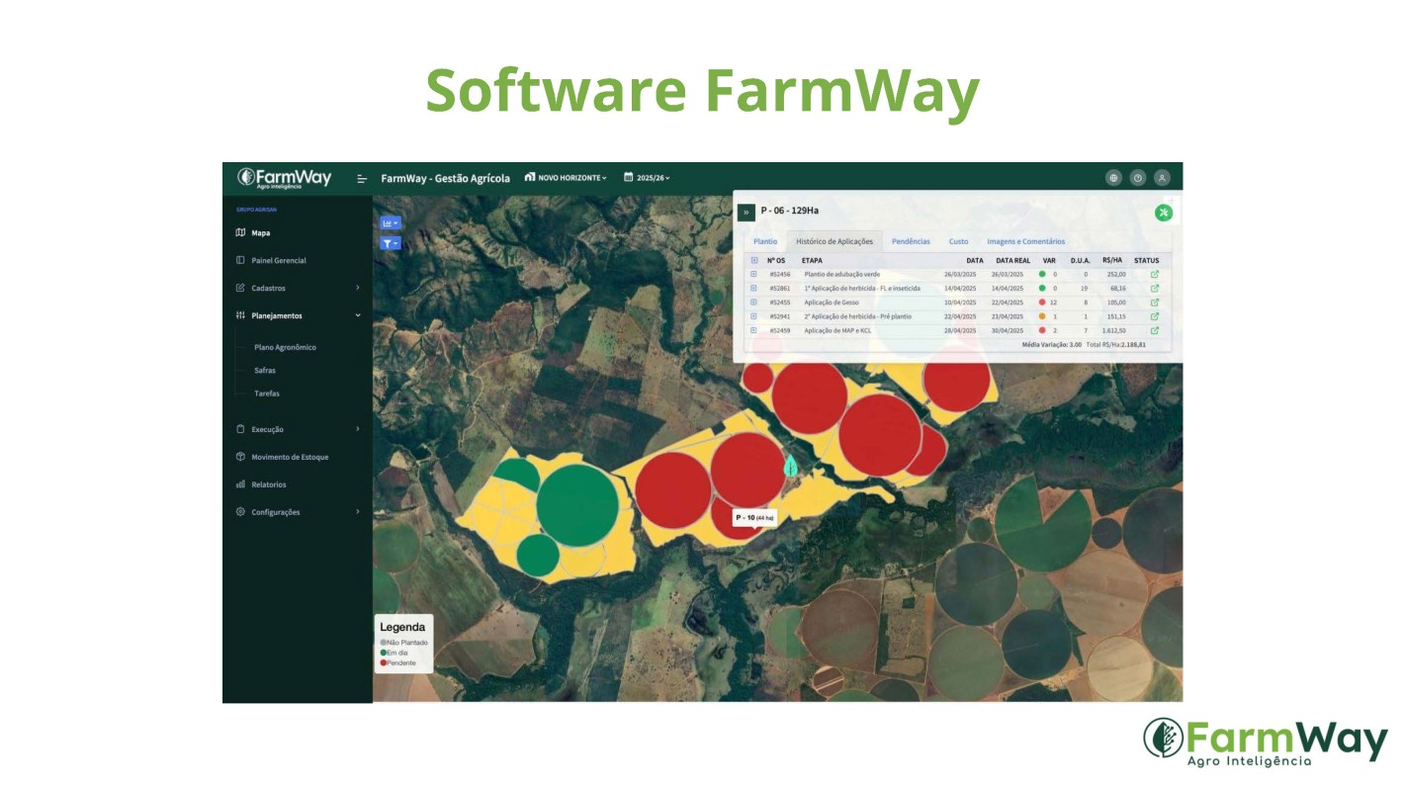Click the 'Não Plantado' legend entry
This screenshot has width=1405, height=791.
(403, 643)
